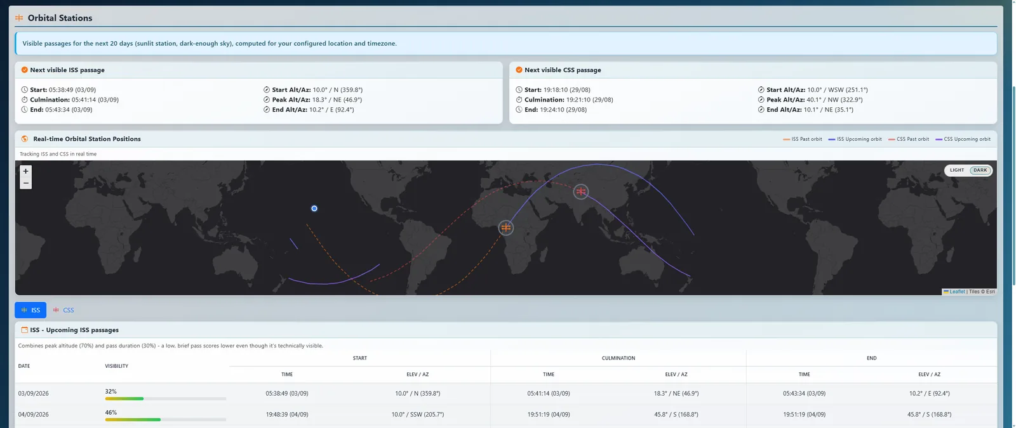Click compass icon beside Start Alt/Az 10.0° / WSW
The height and width of the screenshot is (428, 1016).
click(761, 90)
